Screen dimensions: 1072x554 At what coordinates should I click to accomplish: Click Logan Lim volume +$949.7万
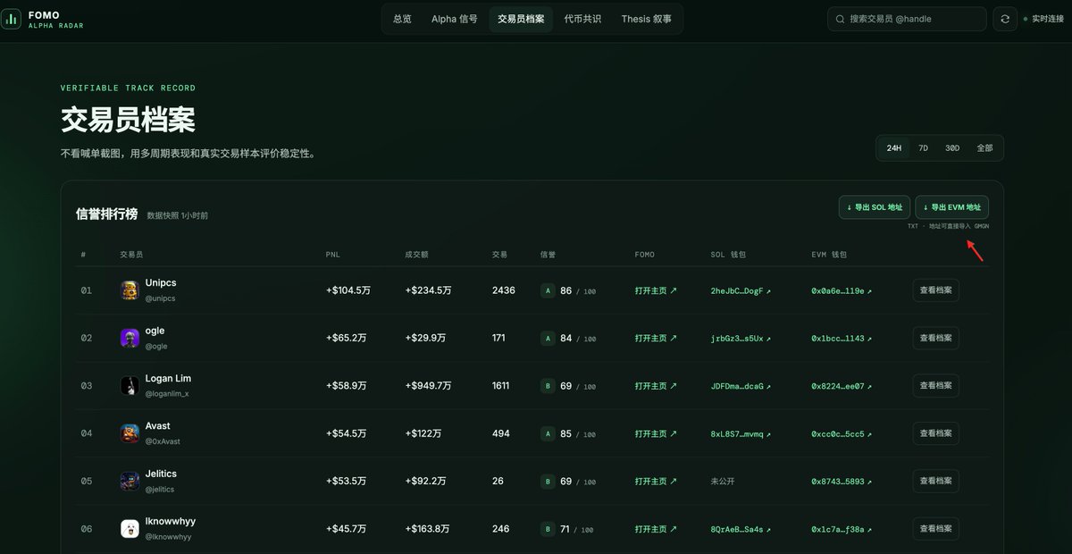point(428,386)
